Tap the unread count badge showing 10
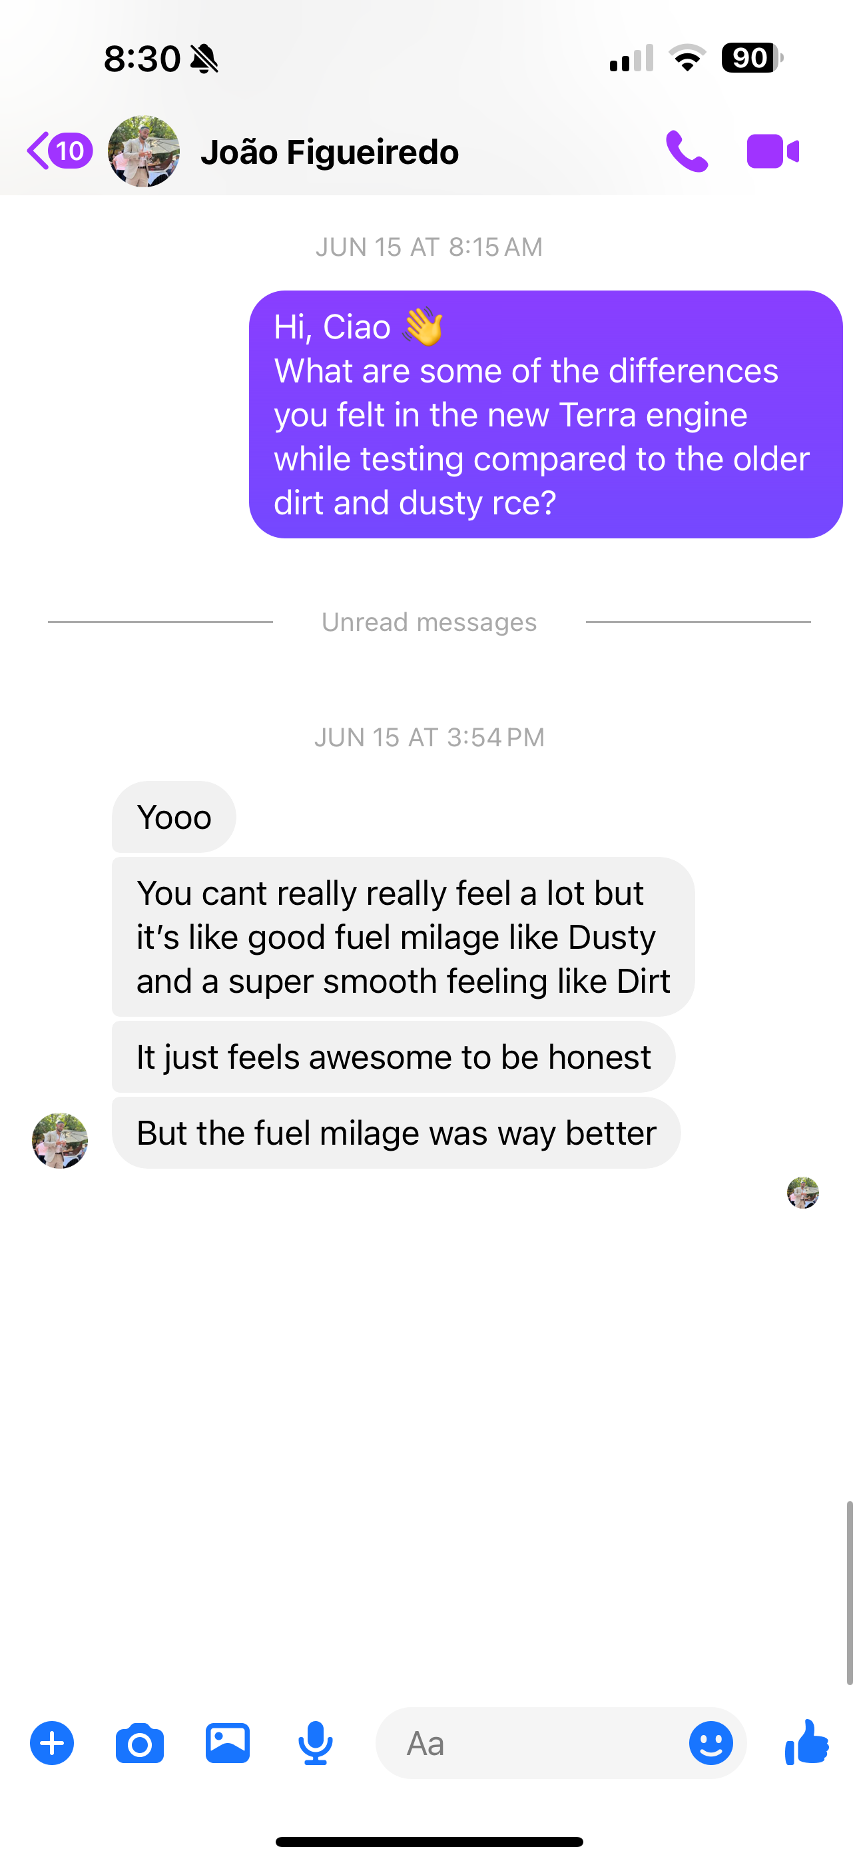The image size is (859, 1863). click(71, 151)
